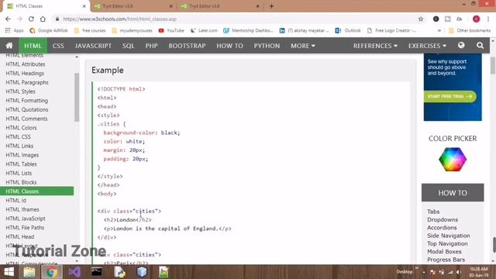Click the color picker hexagon

tap(453, 160)
